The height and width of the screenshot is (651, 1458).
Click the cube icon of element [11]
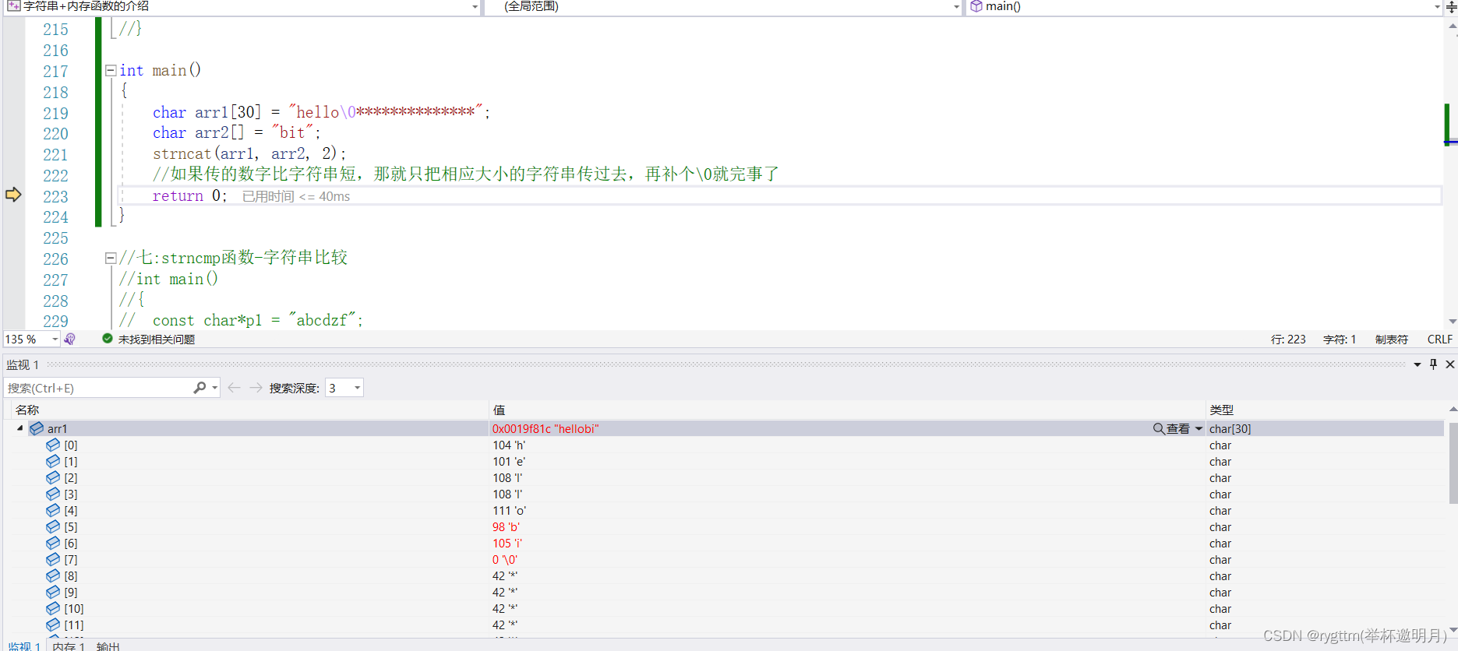53,625
